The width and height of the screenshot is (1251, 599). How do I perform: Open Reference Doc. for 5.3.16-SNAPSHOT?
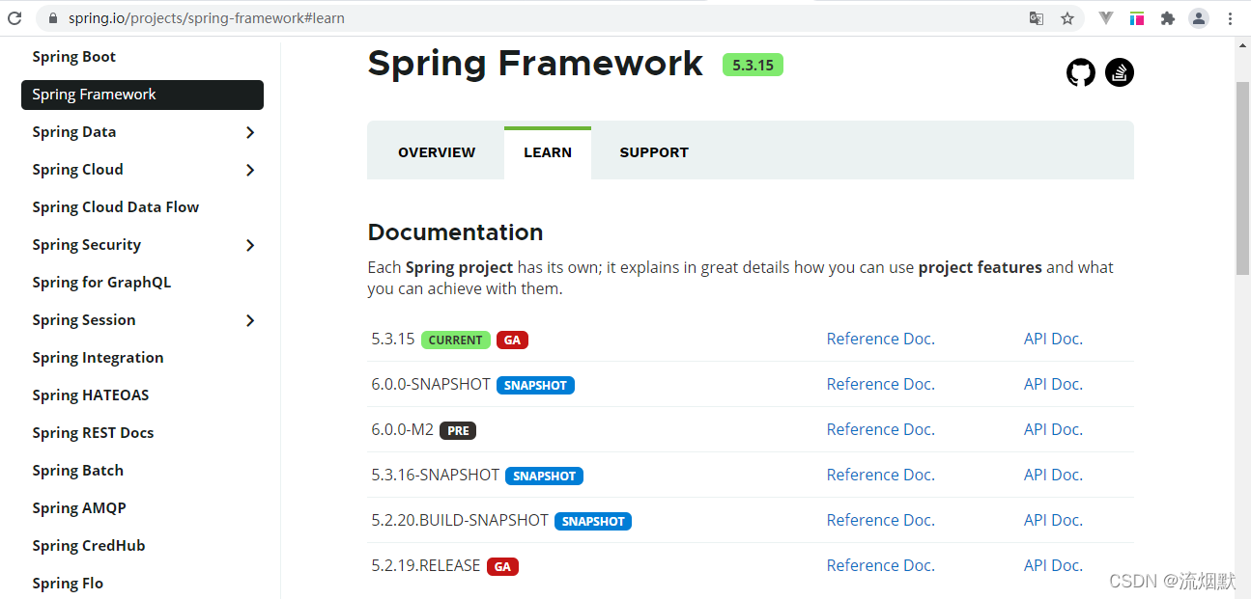880,475
